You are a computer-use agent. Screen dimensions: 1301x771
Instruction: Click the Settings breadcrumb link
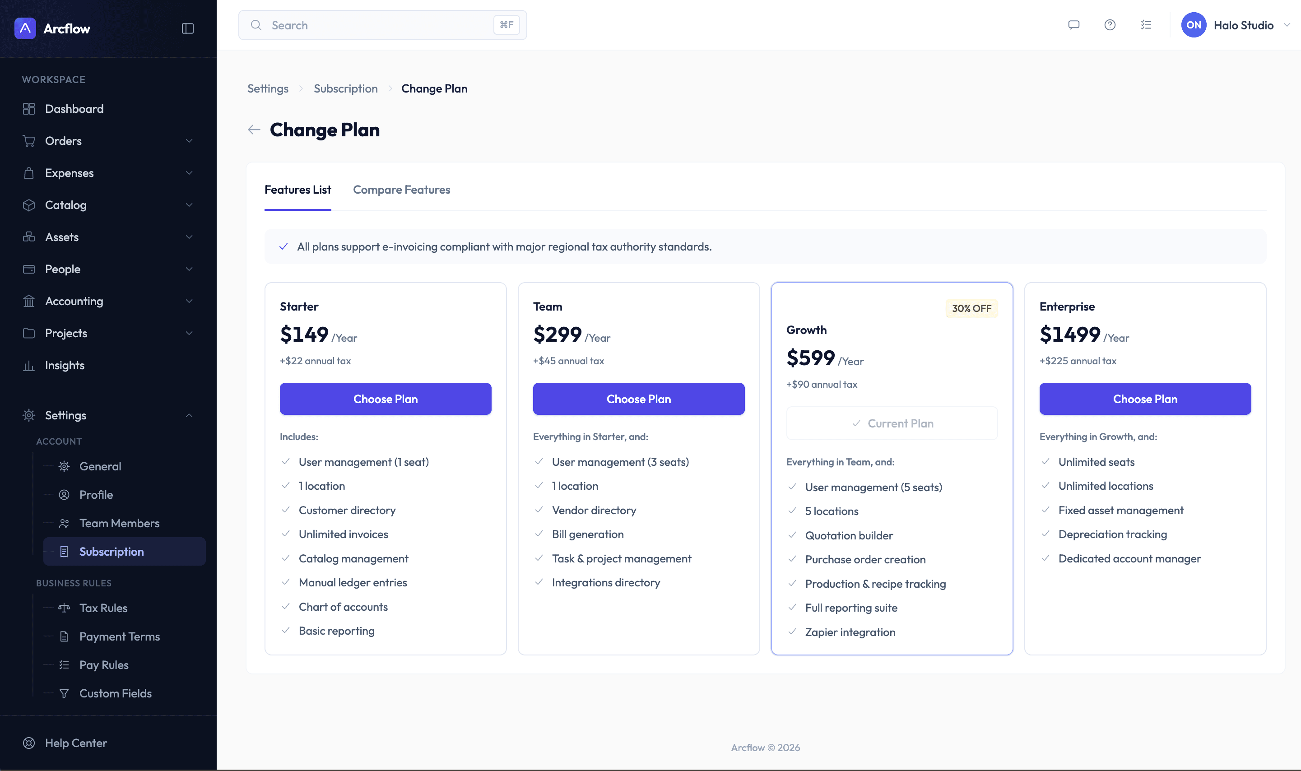coord(268,89)
